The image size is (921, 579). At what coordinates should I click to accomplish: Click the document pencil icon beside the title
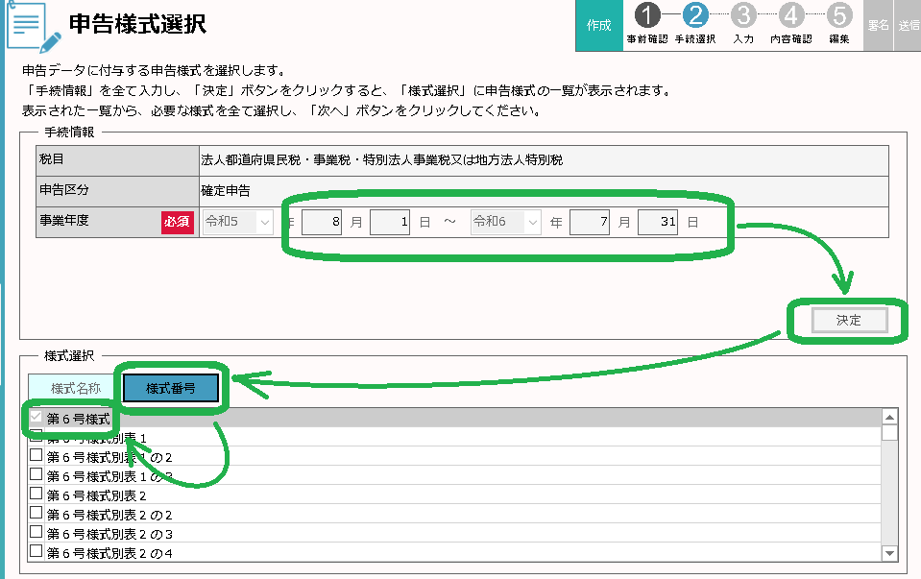tap(34, 27)
